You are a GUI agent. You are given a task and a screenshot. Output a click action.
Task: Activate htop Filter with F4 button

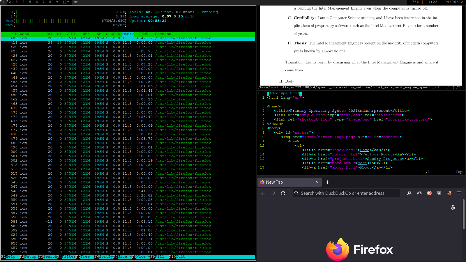[66, 257]
